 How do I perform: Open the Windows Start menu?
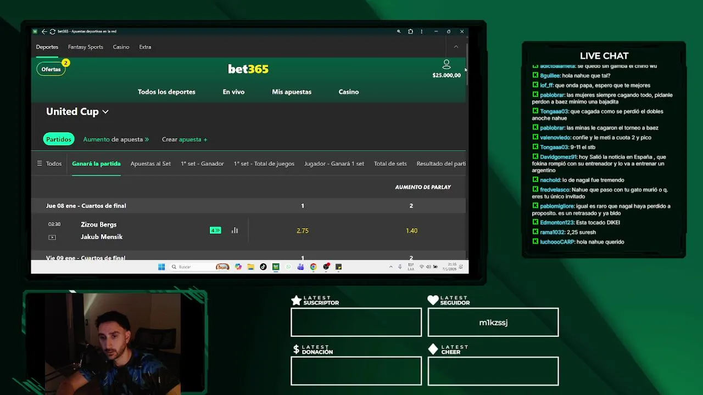pyautogui.click(x=161, y=267)
